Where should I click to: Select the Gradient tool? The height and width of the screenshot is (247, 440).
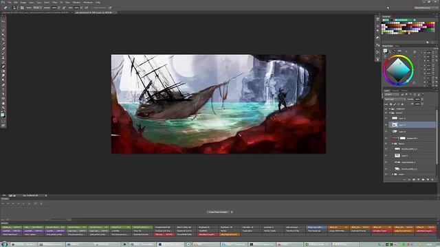click(3, 71)
